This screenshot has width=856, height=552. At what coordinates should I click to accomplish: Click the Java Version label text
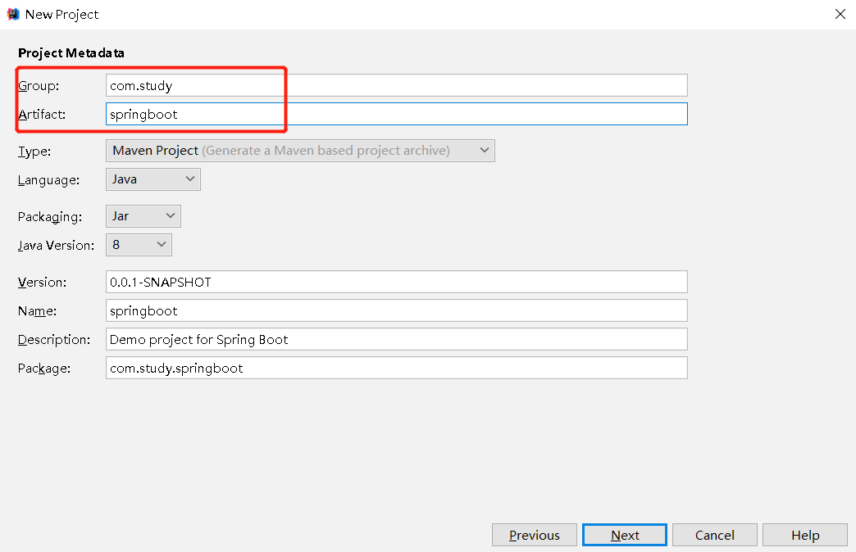point(57,245)
